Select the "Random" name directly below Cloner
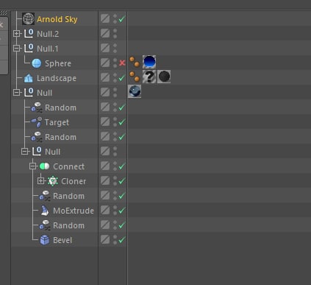The width and height of the screenshot is (311, 285). tap(68, 196)
